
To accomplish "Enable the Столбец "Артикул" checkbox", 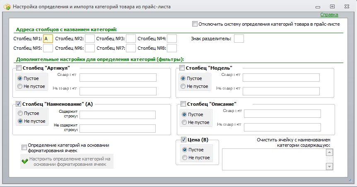I will tap(19, 68).
